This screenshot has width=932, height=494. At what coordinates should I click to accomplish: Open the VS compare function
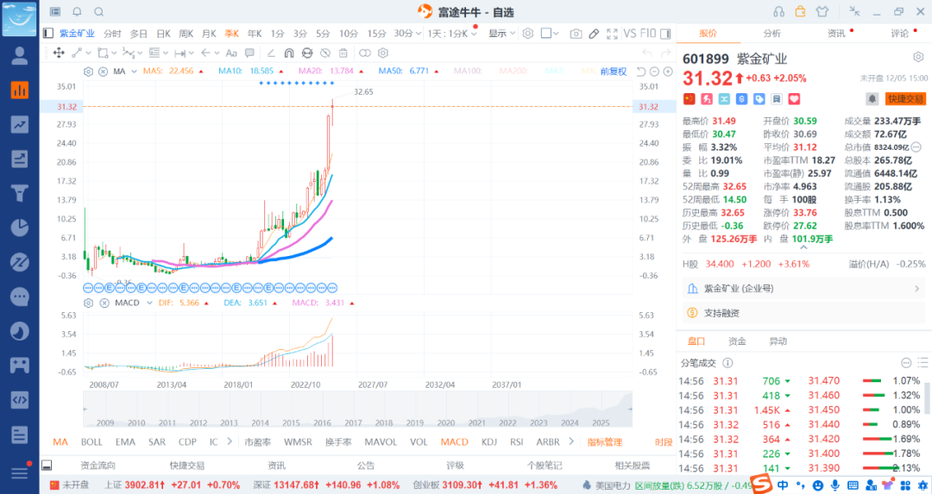630,34
